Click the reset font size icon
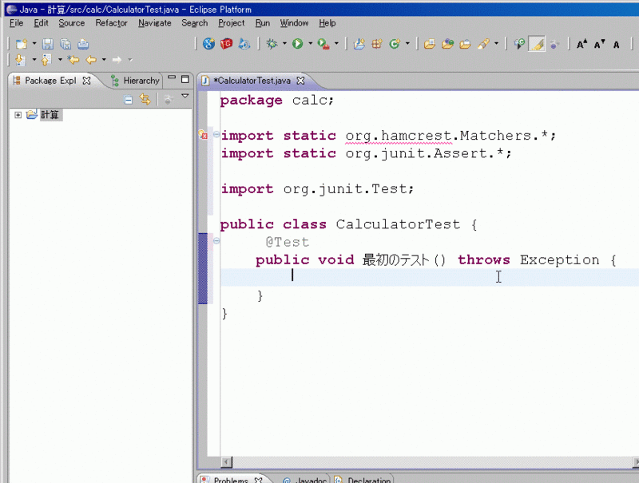 click(616, 44)
